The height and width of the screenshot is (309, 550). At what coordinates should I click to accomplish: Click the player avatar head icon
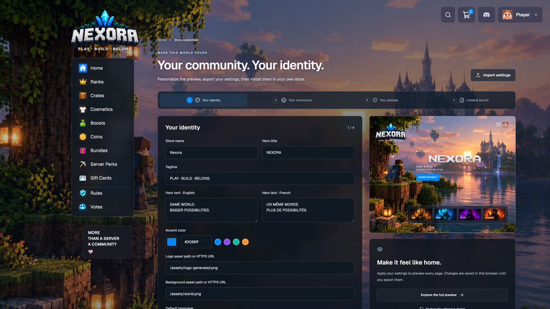(x=507, y=15)
